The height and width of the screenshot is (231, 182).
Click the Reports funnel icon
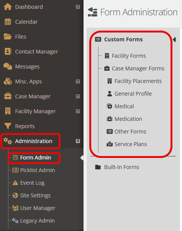click(8, 126)
